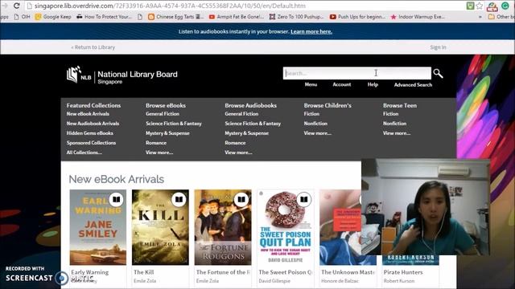Image resolution: width=515 pixels, height=289 pixels.
Task: Click Return to Library link
Action: 93,47
